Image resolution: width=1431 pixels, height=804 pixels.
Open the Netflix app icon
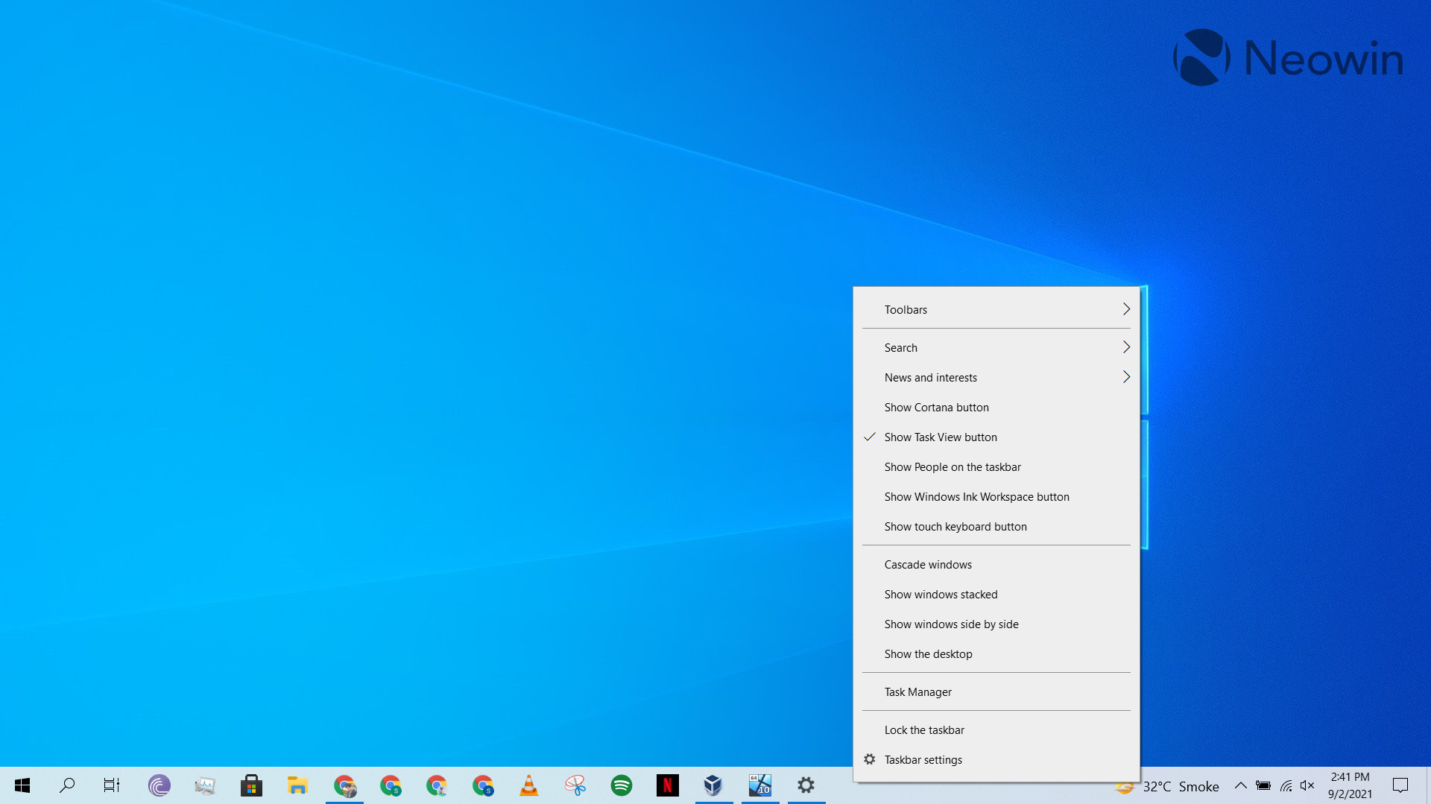(x=667, y=785)
